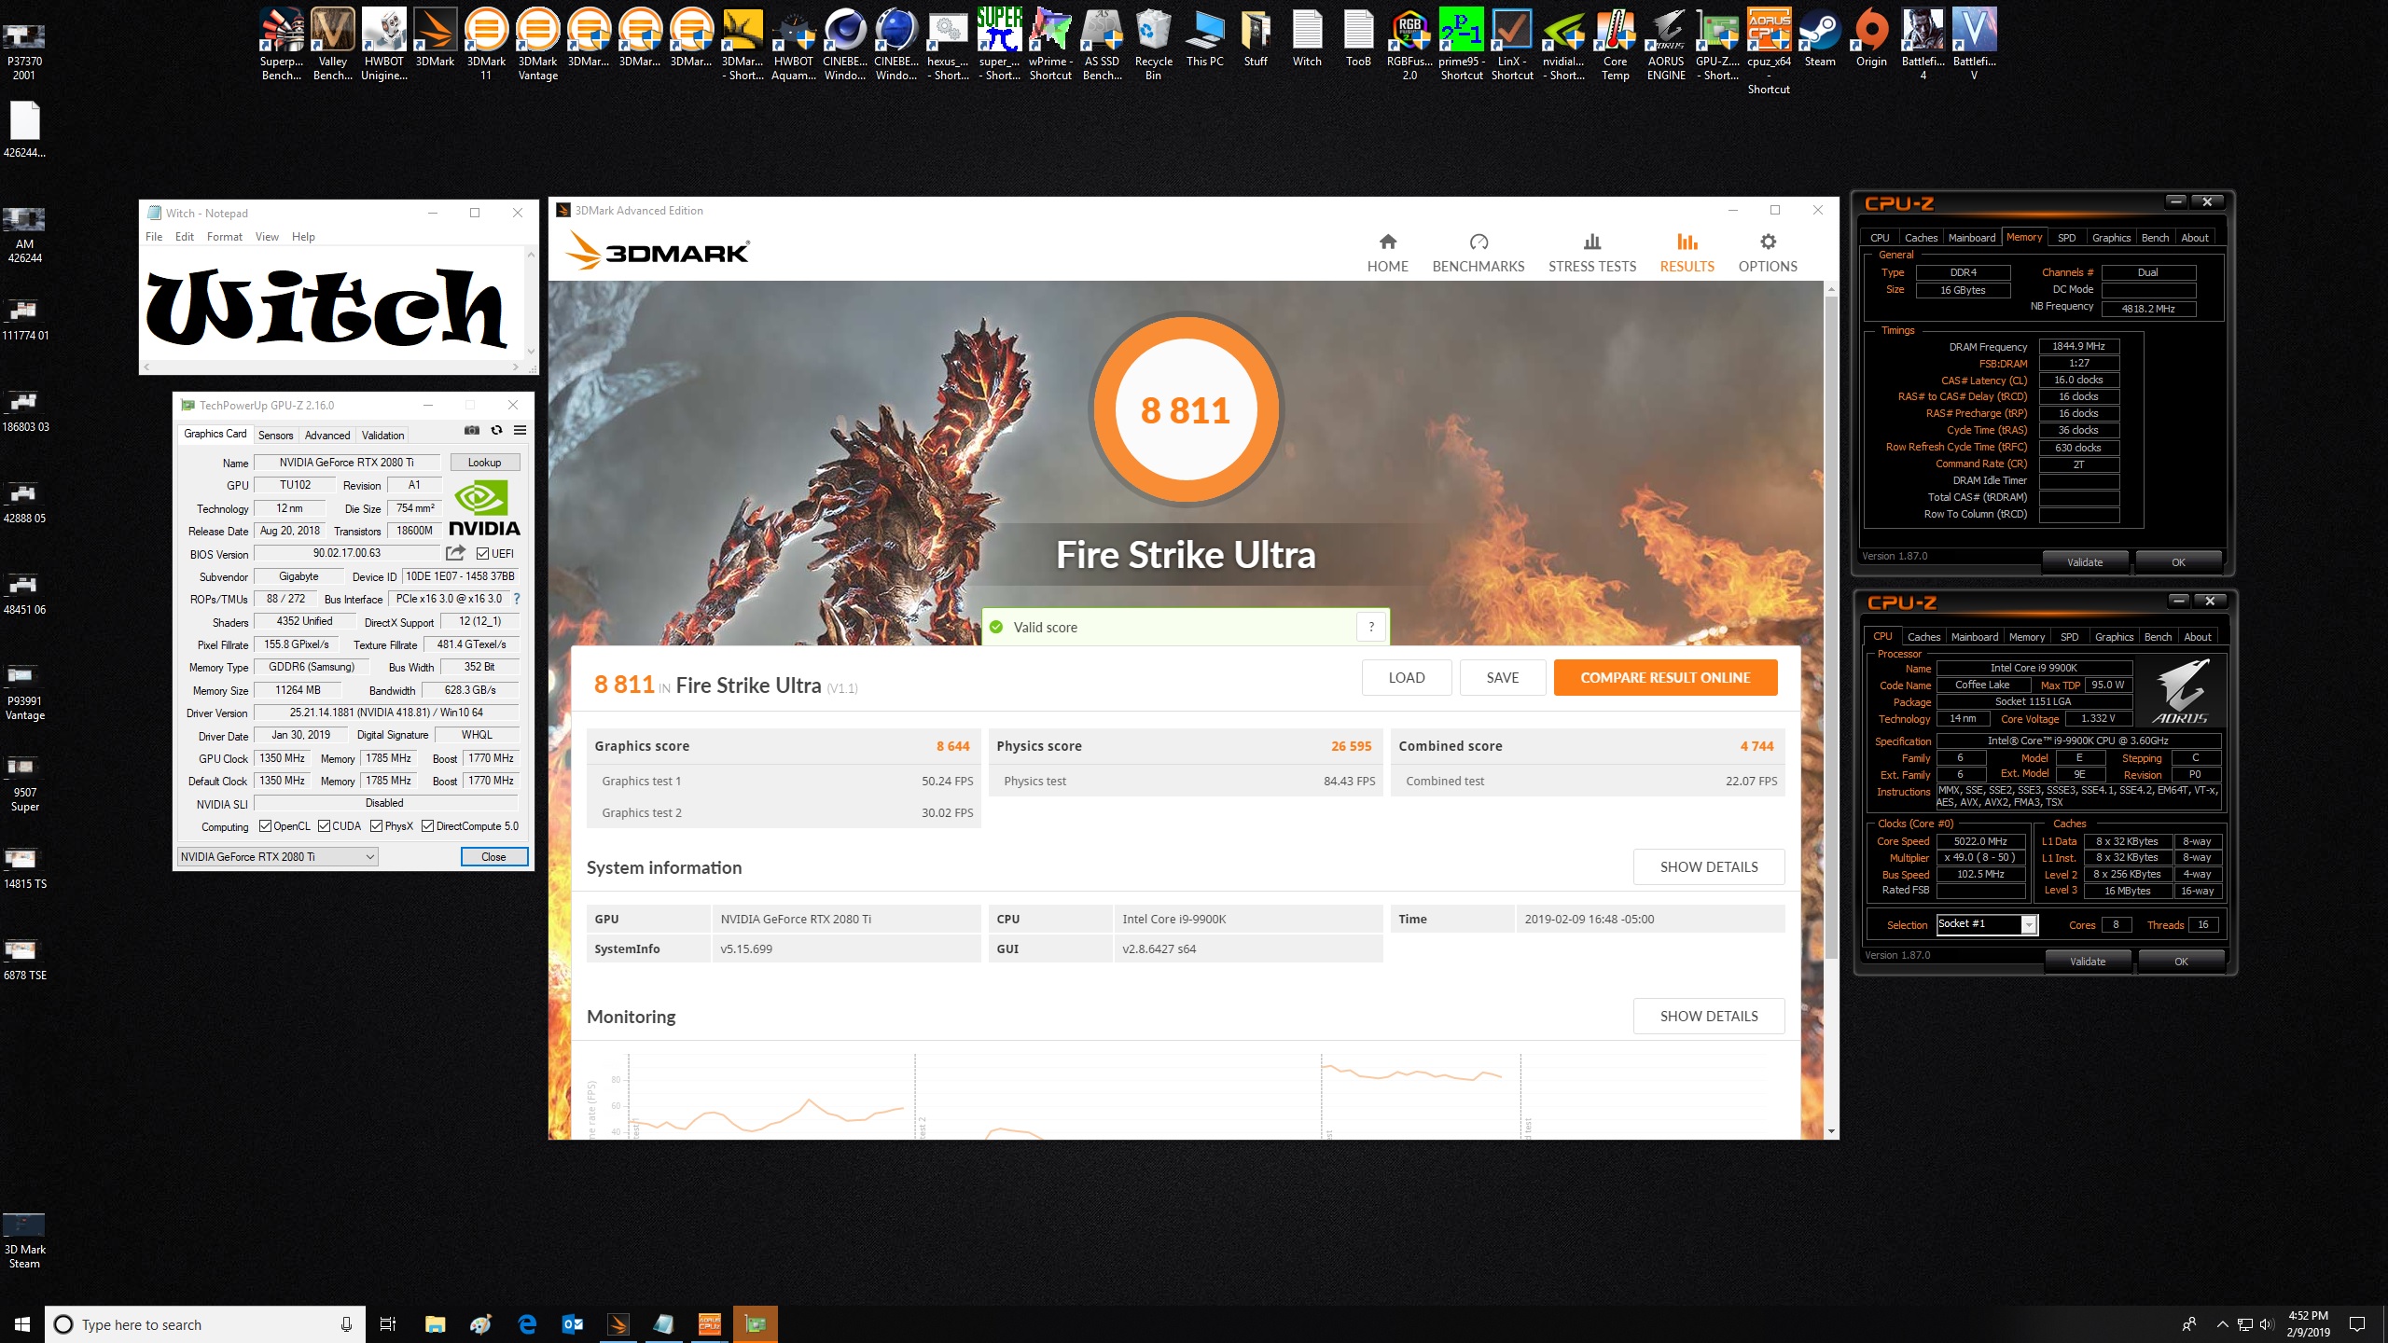The height and width of the screenshot is (1343, 2388).
Task: Toggle the OpenCL checkbox in GPU-Z
Action: [x=265, y=825]
